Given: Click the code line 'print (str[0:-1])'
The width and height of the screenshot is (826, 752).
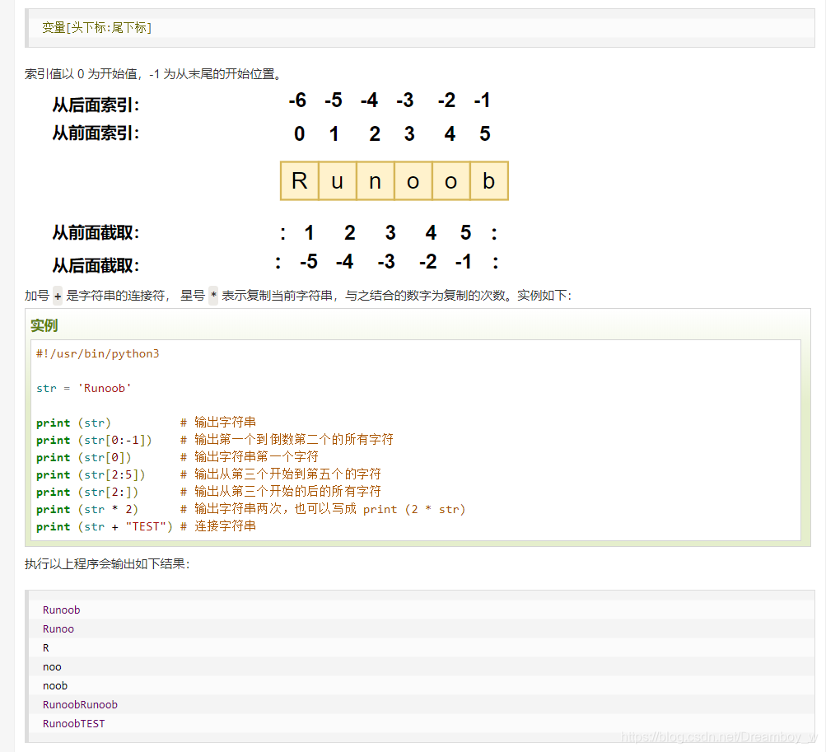Looking at the screenshot, I should coord(94,440).
